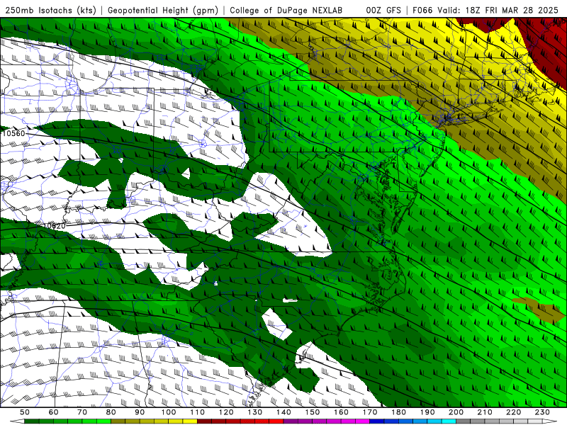Pick the bright red swatch just before 140

pyautogui.click(x=276, y=421)
